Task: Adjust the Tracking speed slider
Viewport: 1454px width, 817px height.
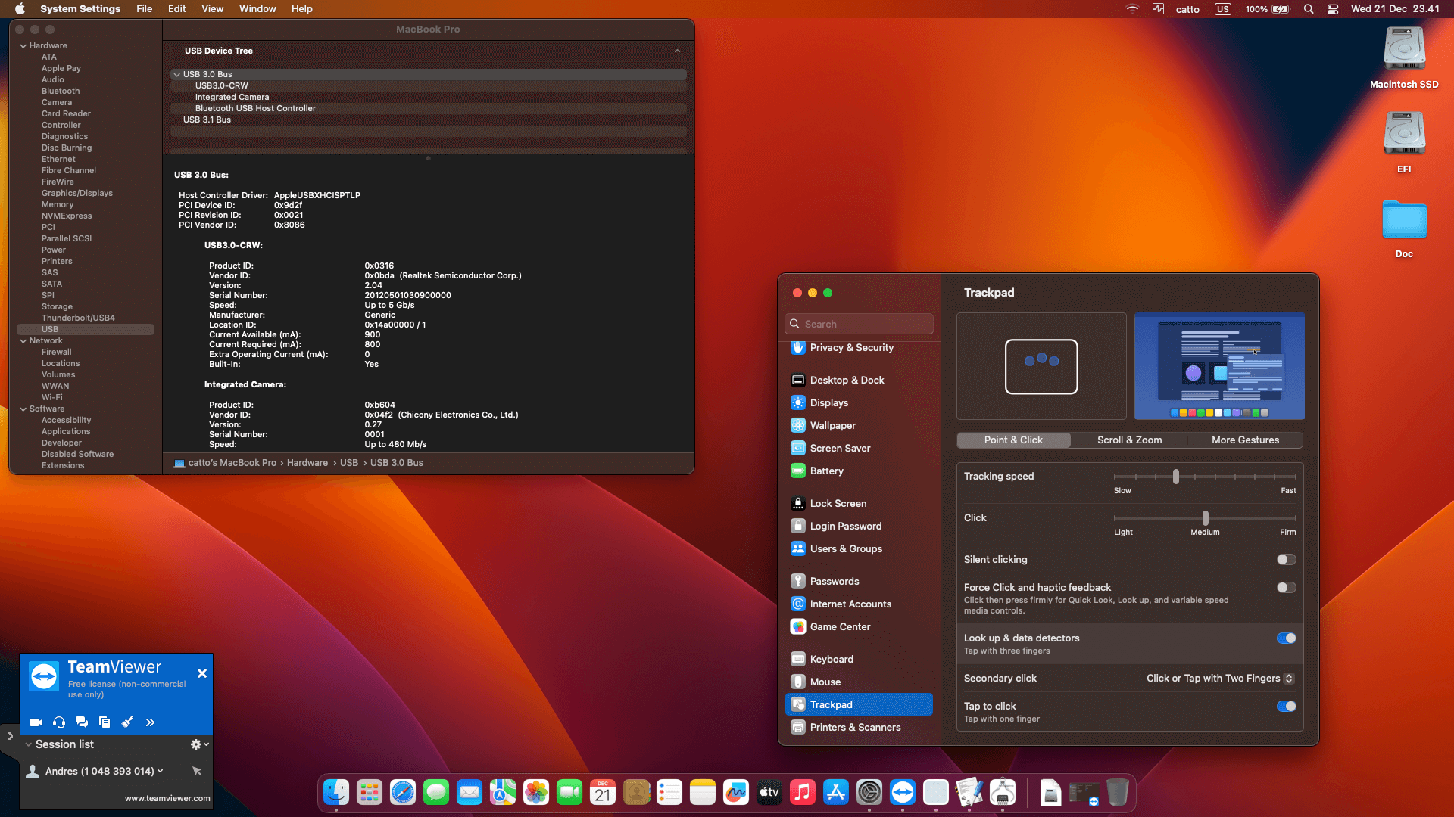Action: point(1176,476)
